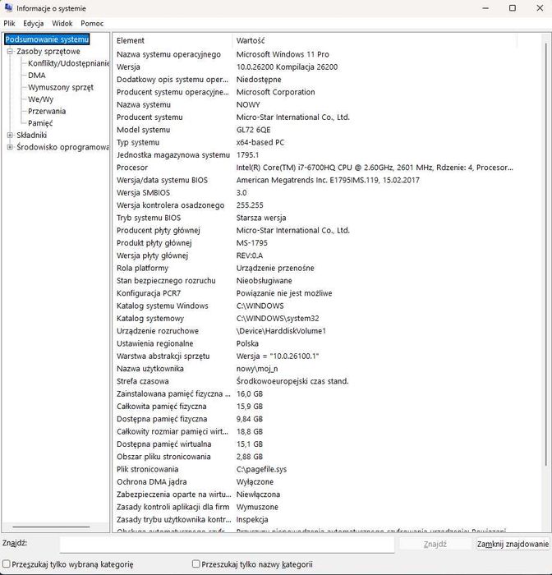Click Intel Core i7-6700HQ processor value
Screen dimensions: 552x575
[375, 168]
